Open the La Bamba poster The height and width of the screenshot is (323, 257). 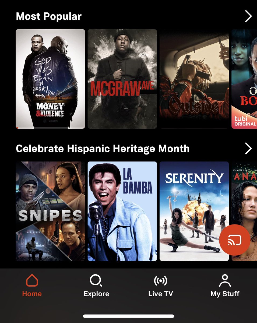122,211
